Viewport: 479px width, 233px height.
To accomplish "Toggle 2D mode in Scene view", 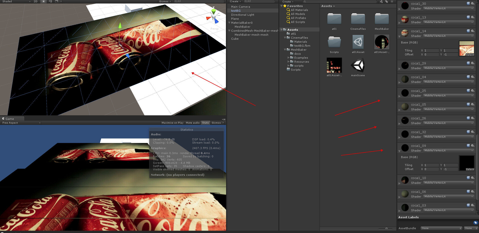I will 35,1.
